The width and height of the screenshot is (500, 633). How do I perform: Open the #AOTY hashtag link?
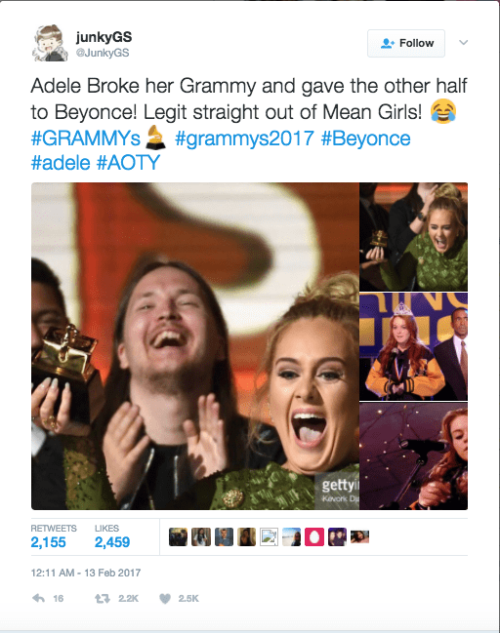(128, 163)
